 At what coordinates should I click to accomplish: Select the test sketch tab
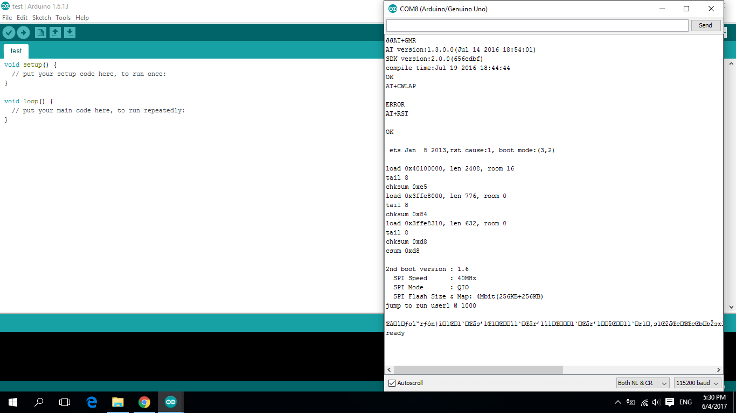pos(16,51)
